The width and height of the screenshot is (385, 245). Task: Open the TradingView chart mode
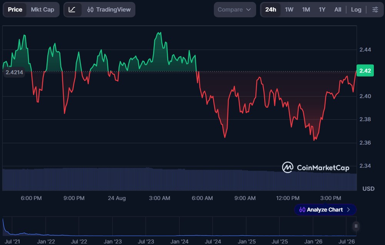pyautogui.click(x=109, y=10)
